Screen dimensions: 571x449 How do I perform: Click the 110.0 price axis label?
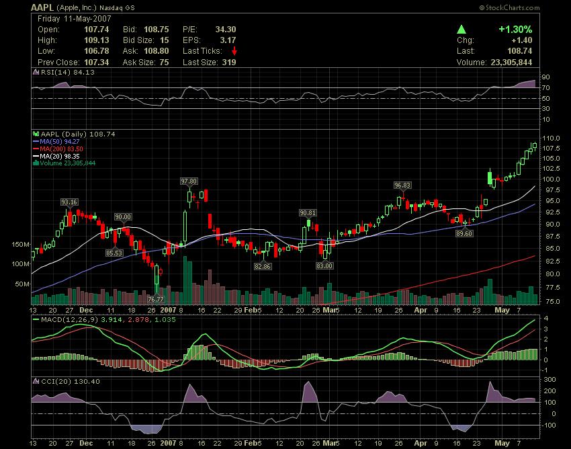(551, 138)
